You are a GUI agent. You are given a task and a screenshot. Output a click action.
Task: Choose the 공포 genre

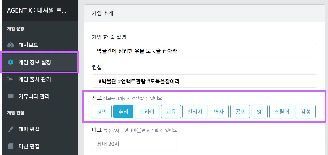[240, 112]
